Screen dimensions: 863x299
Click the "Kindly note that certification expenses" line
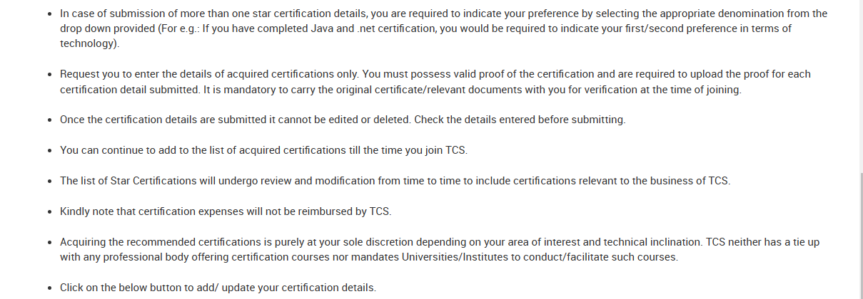click(226, 211)
